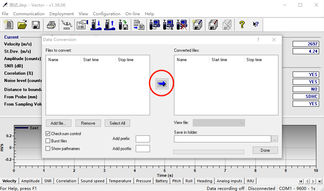Click the Add prefix input field

coord(143,139)
